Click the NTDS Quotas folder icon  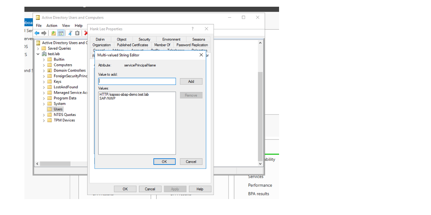point(50,115)
